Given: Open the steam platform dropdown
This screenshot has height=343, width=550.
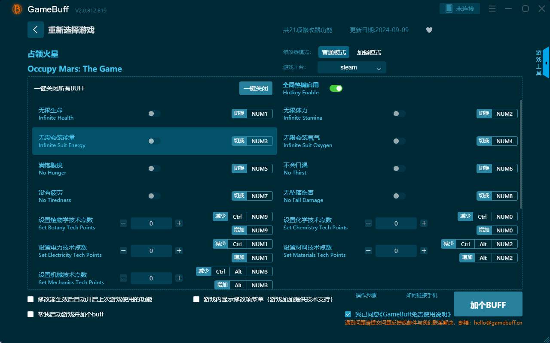Looking at the screenshot, I should tap(351, 67).
